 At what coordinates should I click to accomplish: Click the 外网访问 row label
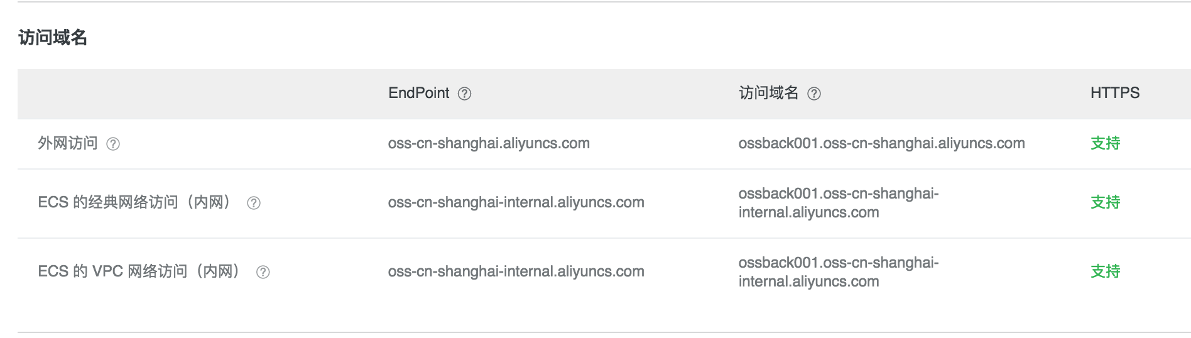tap(68, 143)
